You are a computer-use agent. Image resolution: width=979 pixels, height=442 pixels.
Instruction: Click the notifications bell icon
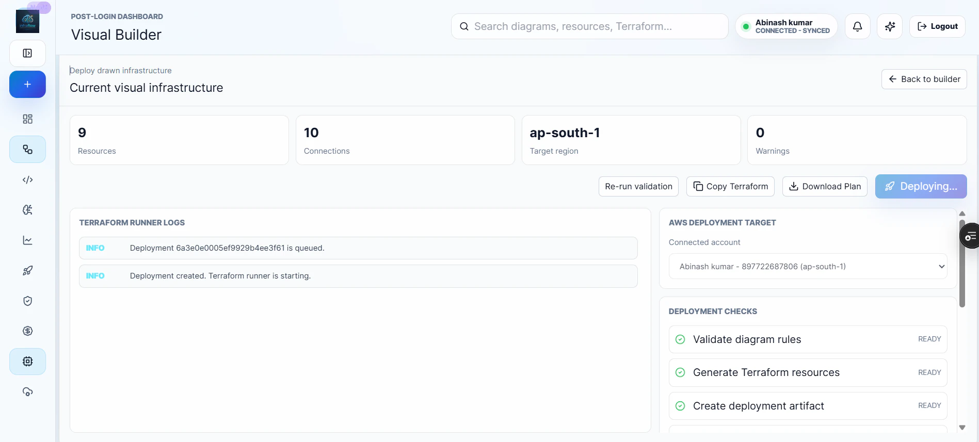point(857,26)
